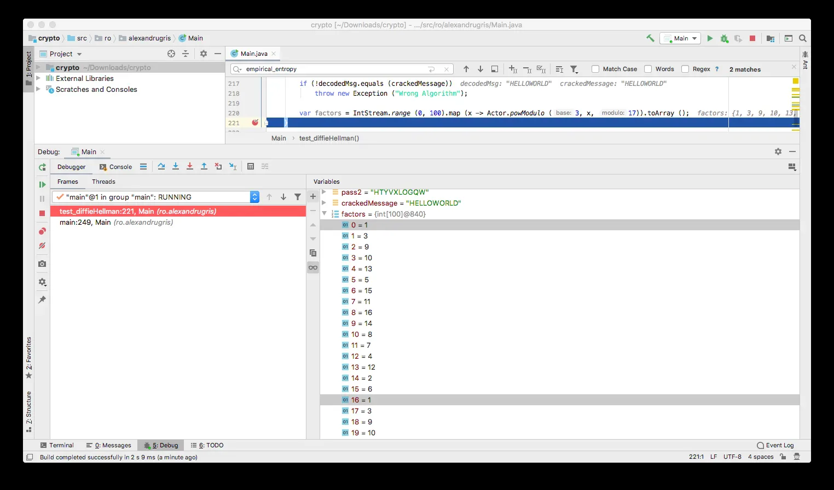Click the Mute Breakpoints icon
Viewport: 834px width, 490px height.
(x=42, y=246)
